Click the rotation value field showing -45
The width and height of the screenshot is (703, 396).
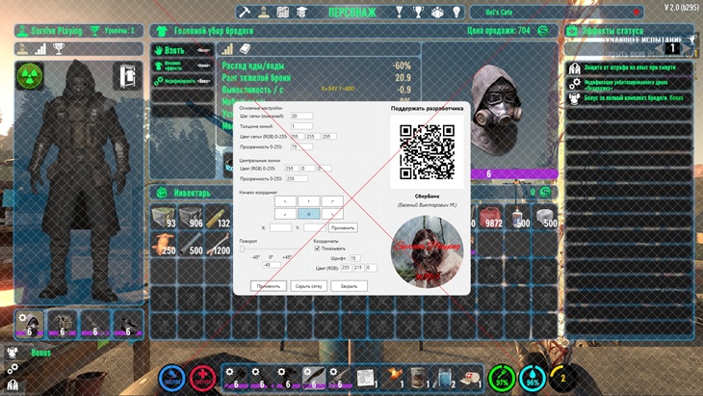point(272,265)
